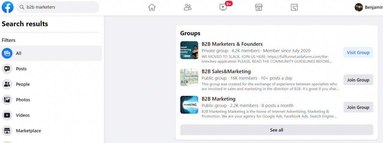Click the 'Search results' heading
Image resolution: width=383 pixels, height=143 pixels.
pos(25,24)
